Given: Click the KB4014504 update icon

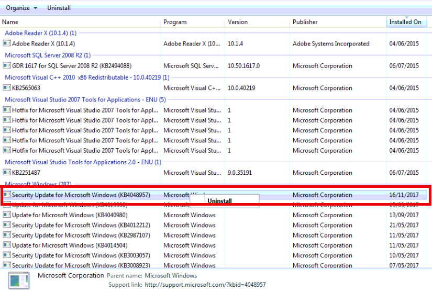Looking at the screenshot, I should [x=7, y=245].
